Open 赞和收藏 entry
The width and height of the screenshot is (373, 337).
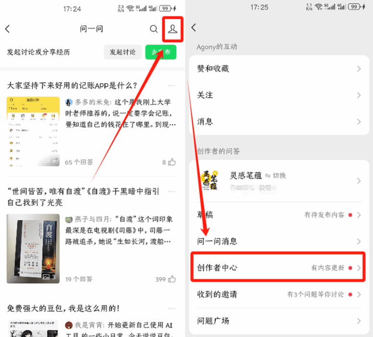click(x=279, y=69)
